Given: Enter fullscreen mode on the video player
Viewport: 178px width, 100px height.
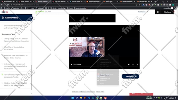Looking at the screenshot, I should (x=133, y=64).
